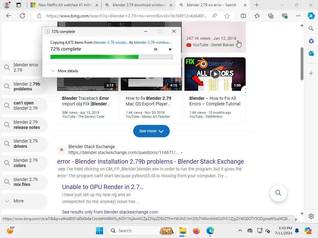Screen dimensions: 318x238
Task: Open stackexchange result URL dropdown arrow
Action: (181, 153)
